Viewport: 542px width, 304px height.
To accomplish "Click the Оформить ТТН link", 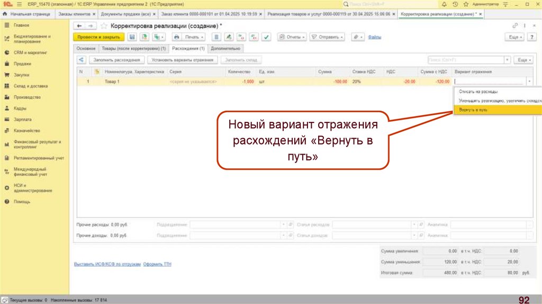I will (x=157, y=264).
